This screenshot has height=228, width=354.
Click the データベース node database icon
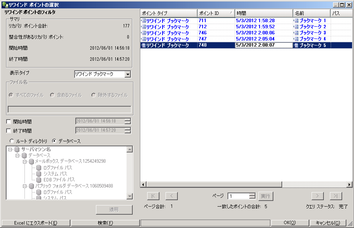(24, 155)
